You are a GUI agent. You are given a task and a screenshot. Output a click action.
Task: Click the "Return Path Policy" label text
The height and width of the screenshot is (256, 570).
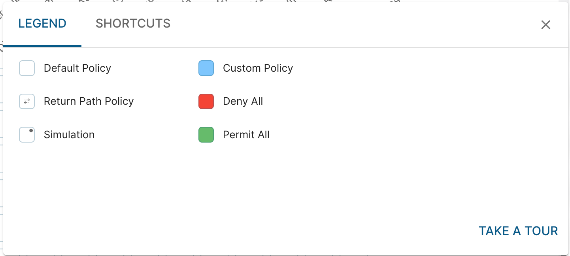89,101
